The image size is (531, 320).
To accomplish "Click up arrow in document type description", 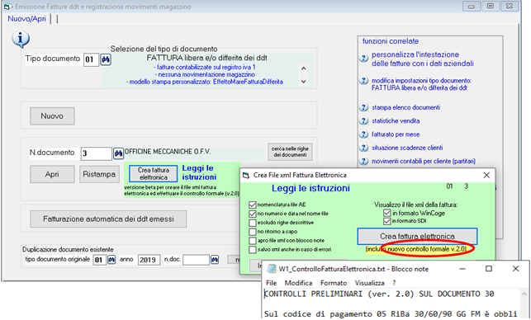I will [303, 68].
